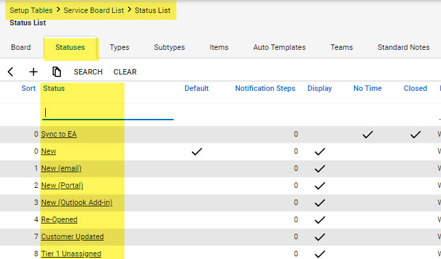The height and width of the screenshot is (259, 441).
Task: Open the New (Outlook Add-in) status
Action: pos(77,202)
